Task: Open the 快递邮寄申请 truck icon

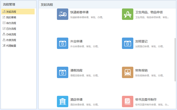Action: (x=63, y=14)
